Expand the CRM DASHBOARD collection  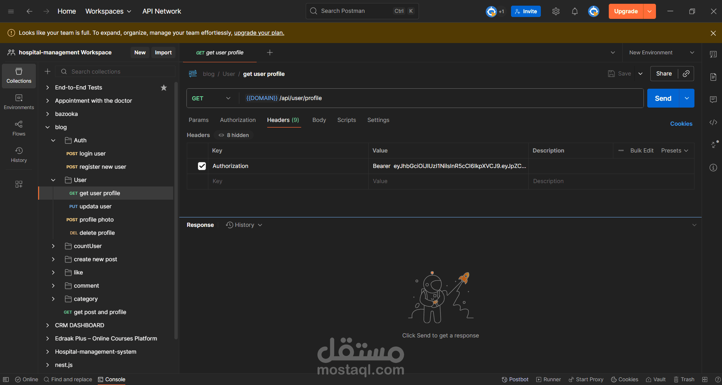48,325
